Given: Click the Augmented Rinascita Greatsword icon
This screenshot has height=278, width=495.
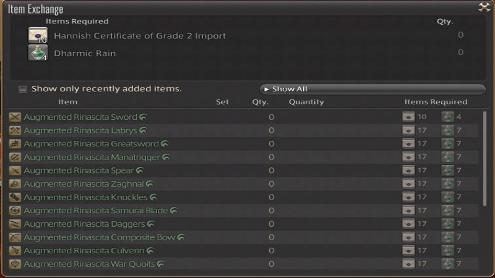Looking at the screenshot, I should click(15, 144).
